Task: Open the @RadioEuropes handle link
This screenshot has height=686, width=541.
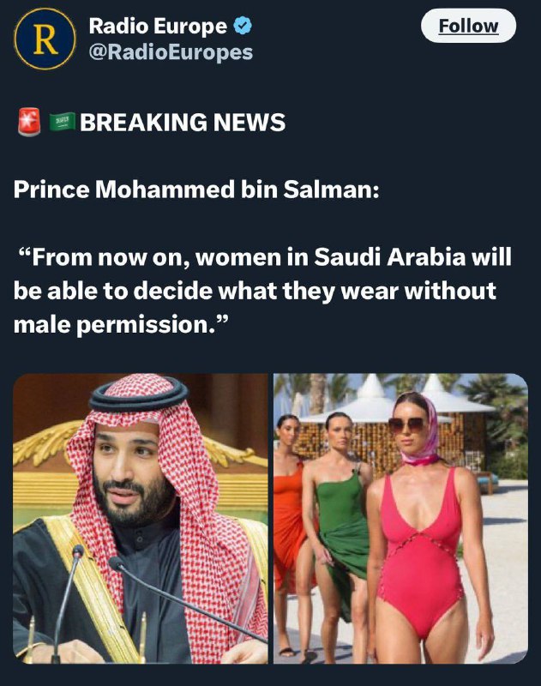Action: (171, 52)
